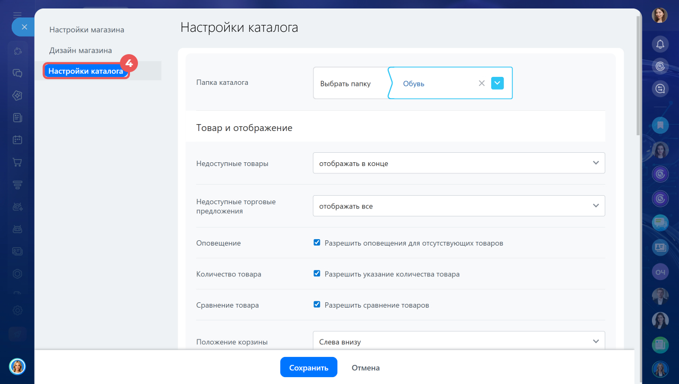
Task: Click the 'Оповещение' label
Action: click(x=219, y=243)
